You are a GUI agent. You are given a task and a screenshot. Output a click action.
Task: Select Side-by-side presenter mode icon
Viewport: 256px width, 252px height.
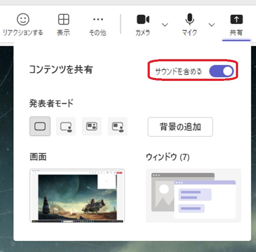click(91, 126)
